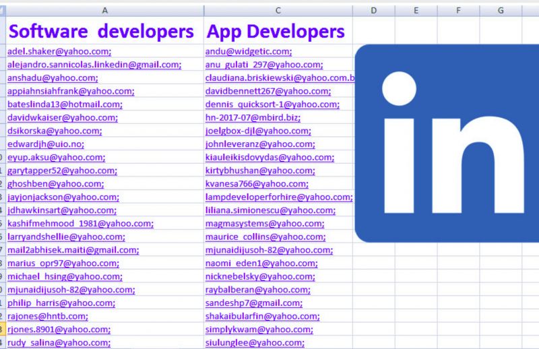This screenshot has width=539, height=349.
Task: Click the sandeshp7@gmail.com link
Action: (x=253, y=303)
